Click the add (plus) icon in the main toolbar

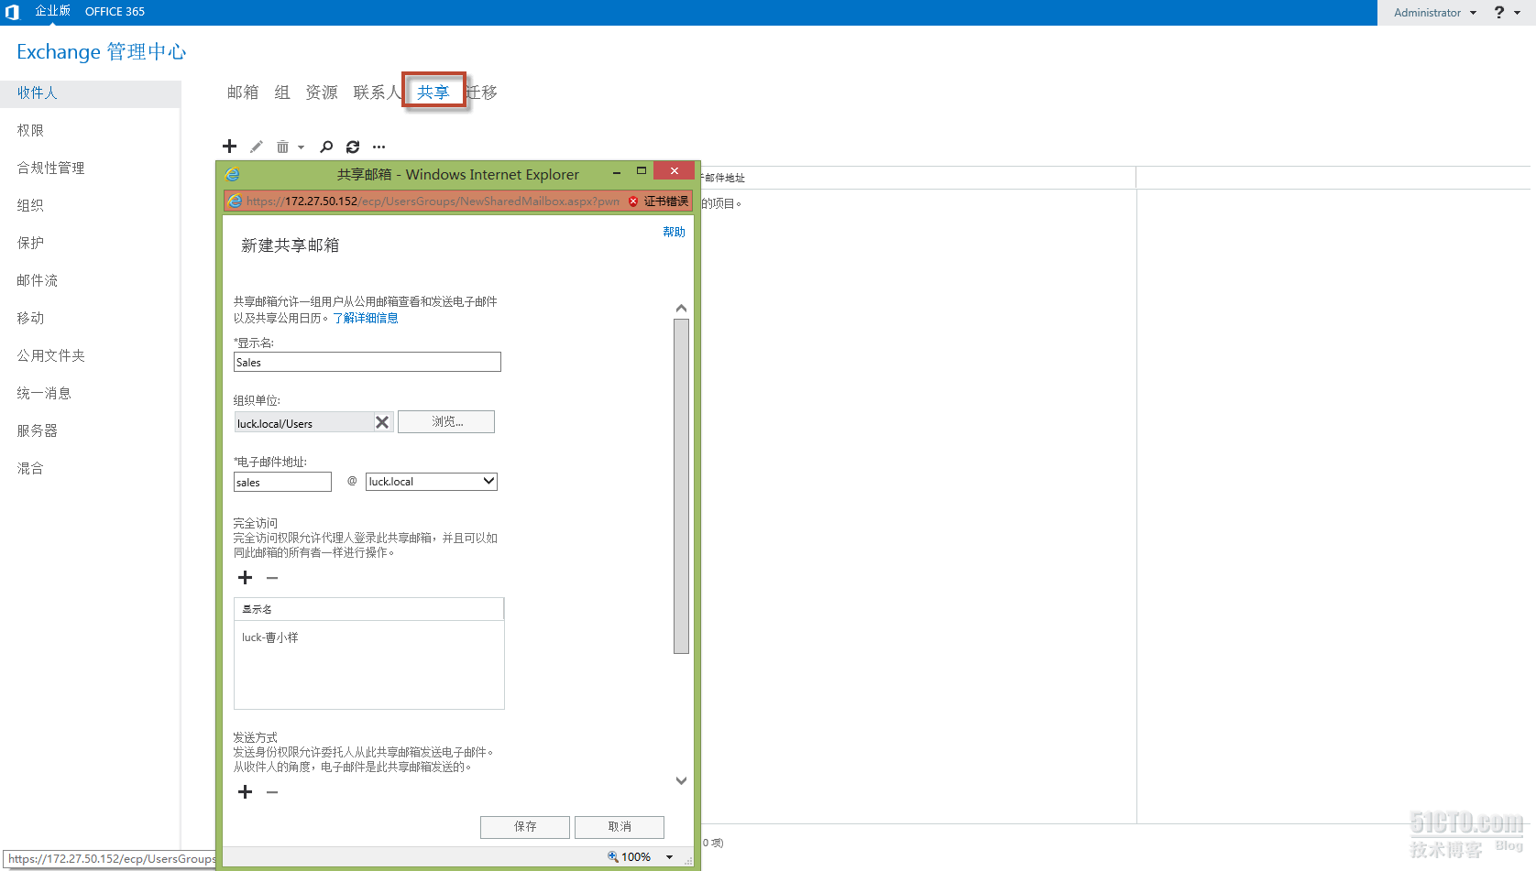229,147
